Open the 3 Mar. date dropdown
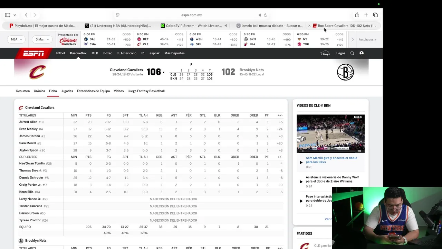This screenshot has height=249, width=442. (x=42, y=39)
